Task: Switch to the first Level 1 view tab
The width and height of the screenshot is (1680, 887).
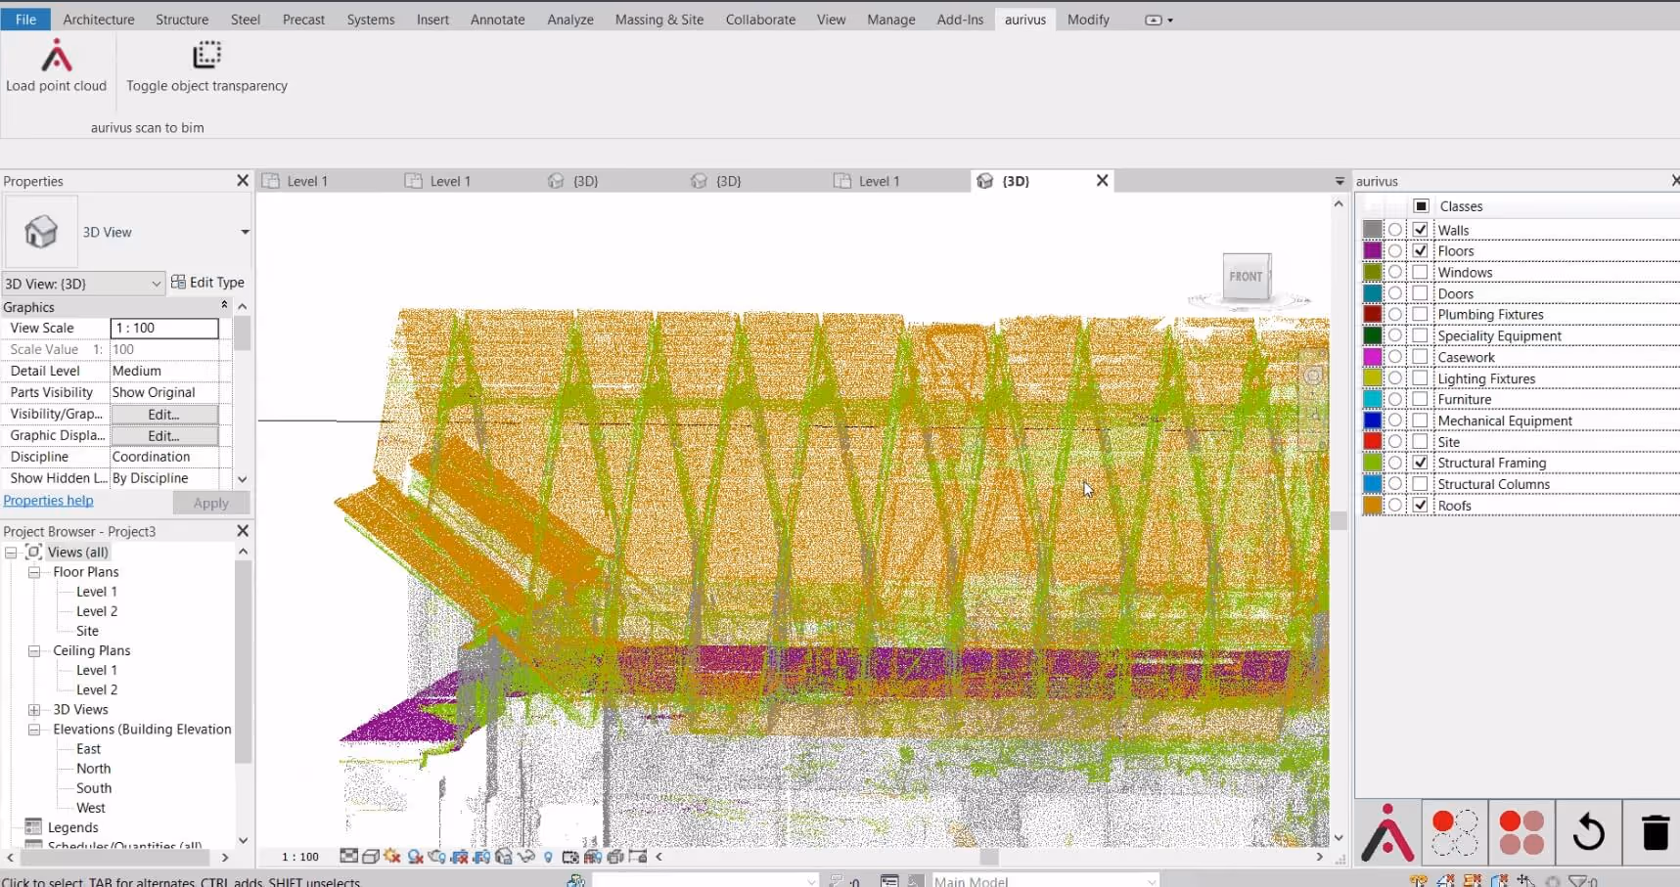Action: (x=307, y=181)
